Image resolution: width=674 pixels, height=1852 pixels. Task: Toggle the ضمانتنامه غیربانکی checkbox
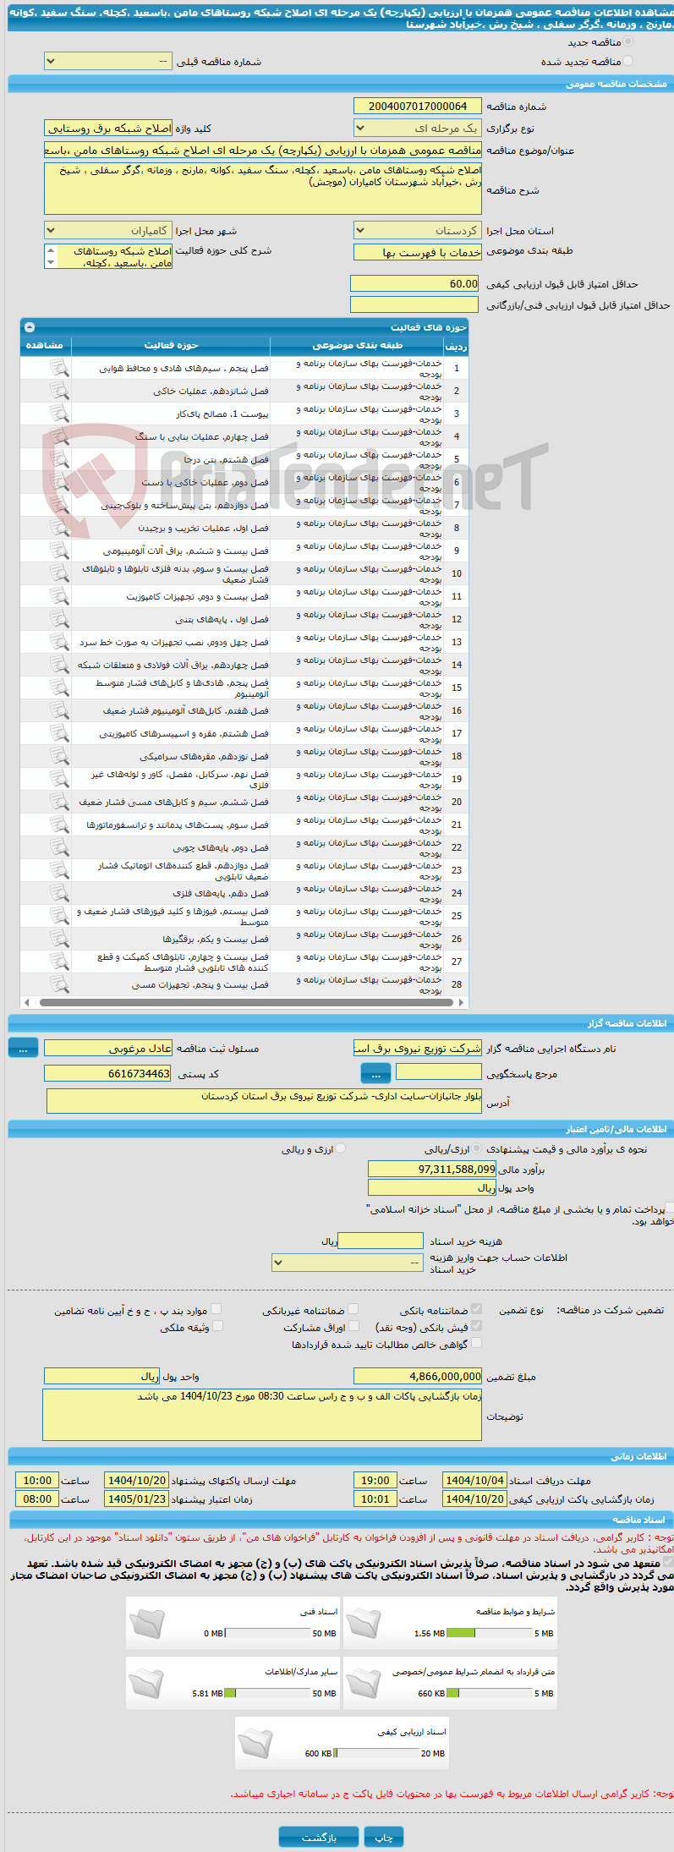[353, 1309]
